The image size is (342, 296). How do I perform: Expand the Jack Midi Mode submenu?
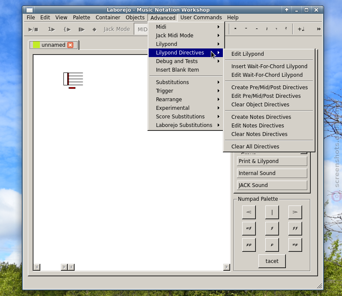[x=186, y=35]
